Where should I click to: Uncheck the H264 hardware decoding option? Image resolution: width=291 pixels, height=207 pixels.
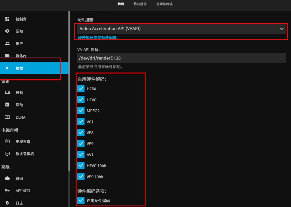(80, 89)
